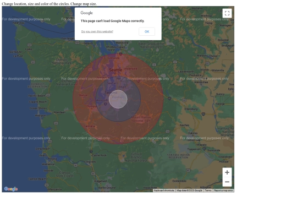
Task: Click the Ellensburg label
Action: point(191,109)
